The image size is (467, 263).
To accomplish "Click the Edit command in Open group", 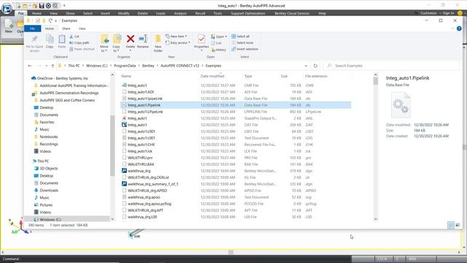I will tap(216, 43).
